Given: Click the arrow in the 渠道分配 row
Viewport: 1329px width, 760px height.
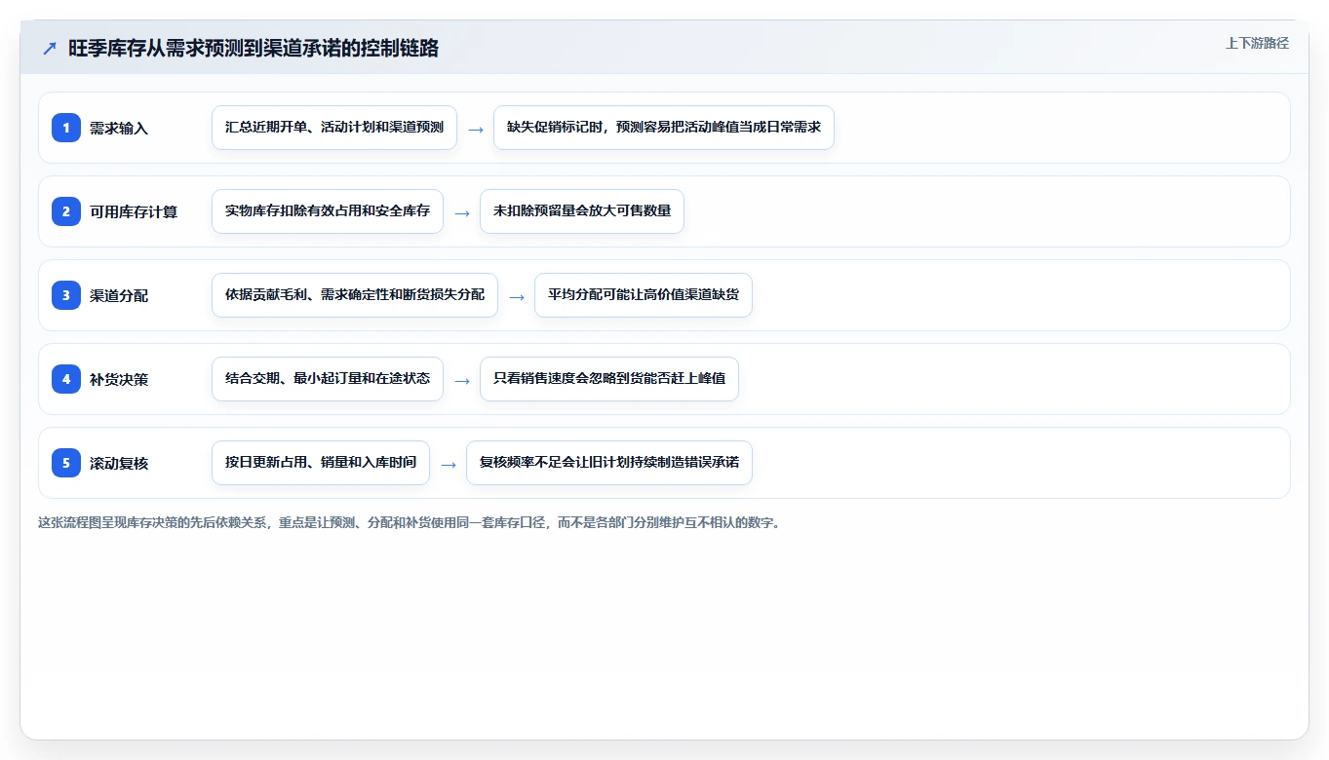Looking at the screenshot, I should point(517,296).
